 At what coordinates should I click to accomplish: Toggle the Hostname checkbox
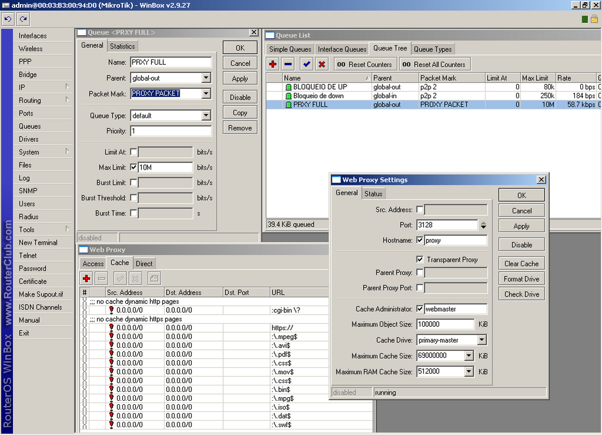[x=420, y=240]
